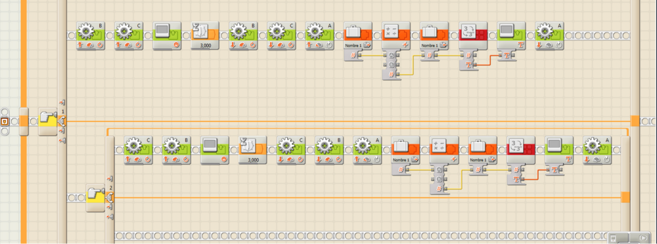
Task: Click the orange outer Loop end on the right
Action: [635, 121]
